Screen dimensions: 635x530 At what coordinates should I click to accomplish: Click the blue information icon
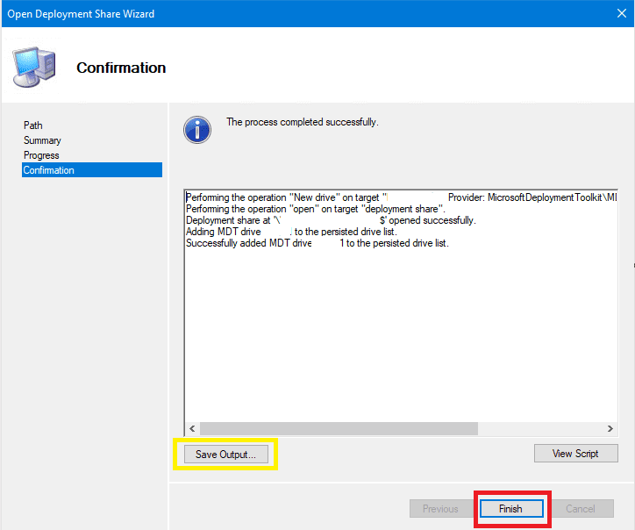point(197,130)
